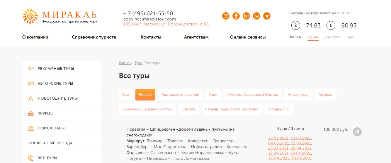The image size is (391, 163).
Task: Select tour date 15.03.2021
Action: pos(301,143)
